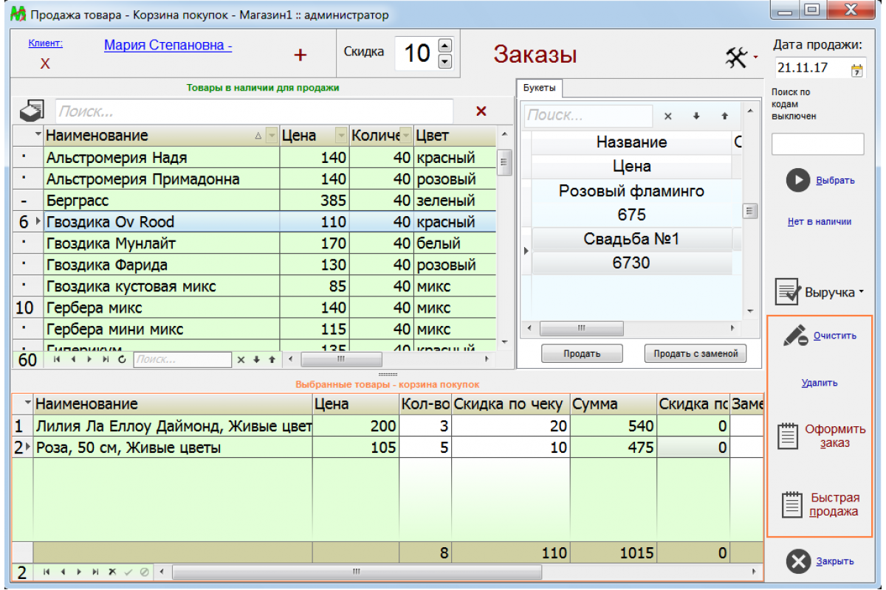Open the Выручка dropdown arrow
The image size is (886, 590).
tap(862, 293)
